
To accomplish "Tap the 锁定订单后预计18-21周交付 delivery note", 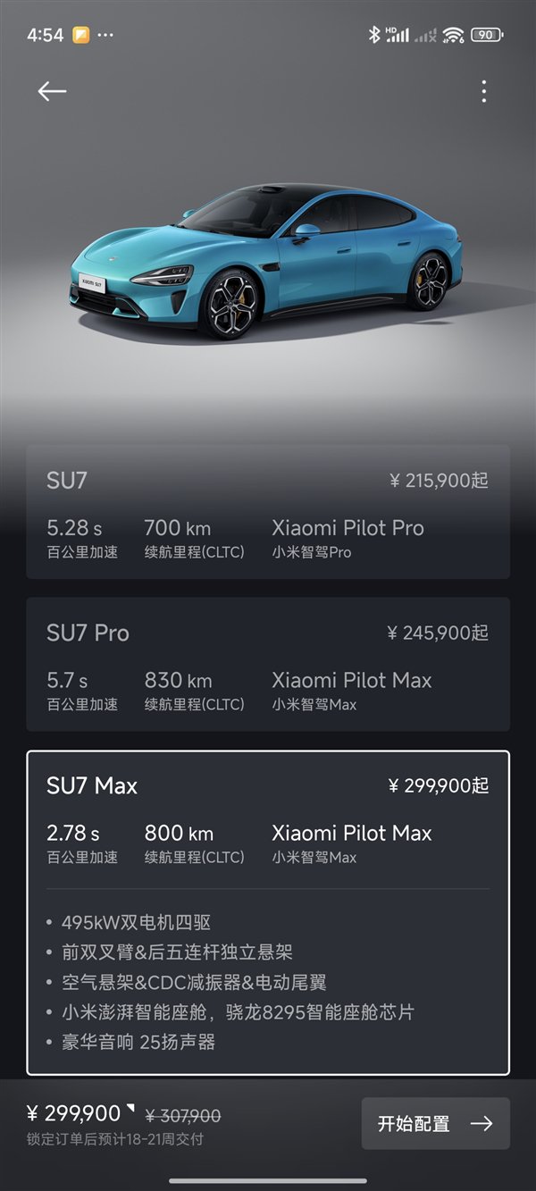I will pos(115,1139).
